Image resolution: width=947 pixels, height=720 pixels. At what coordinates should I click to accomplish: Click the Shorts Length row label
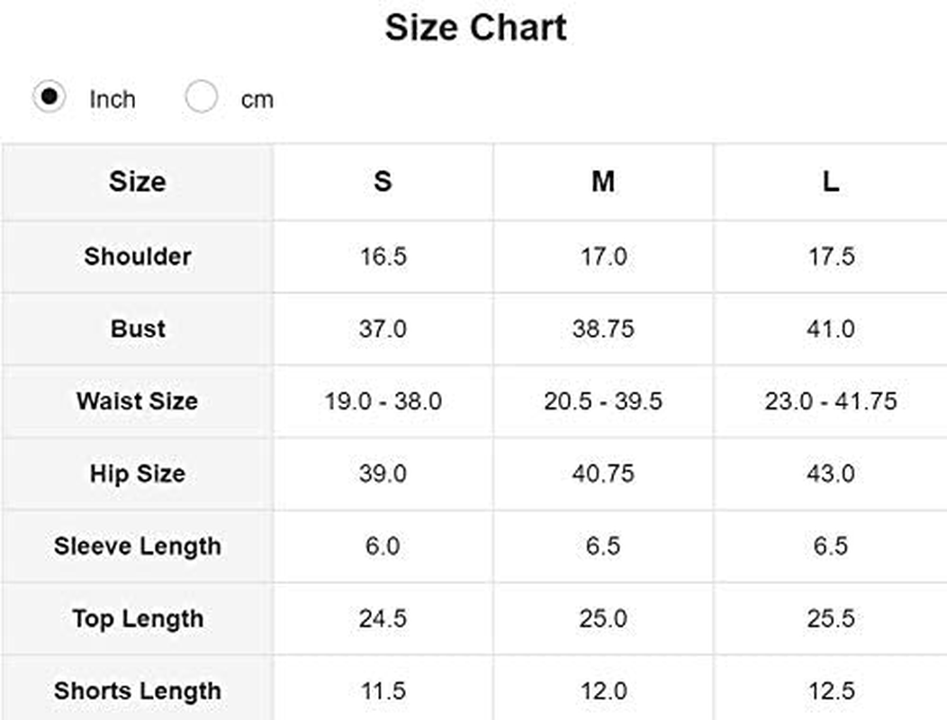(x=137, y=690)
